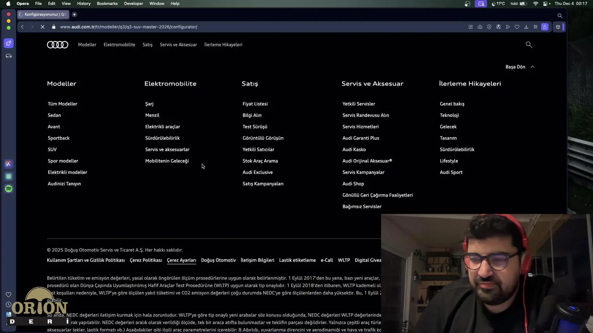
Task: Open İlerleme Hikayeleri top navigation menu
Action: pyautogui.click(x=223, y=45)
